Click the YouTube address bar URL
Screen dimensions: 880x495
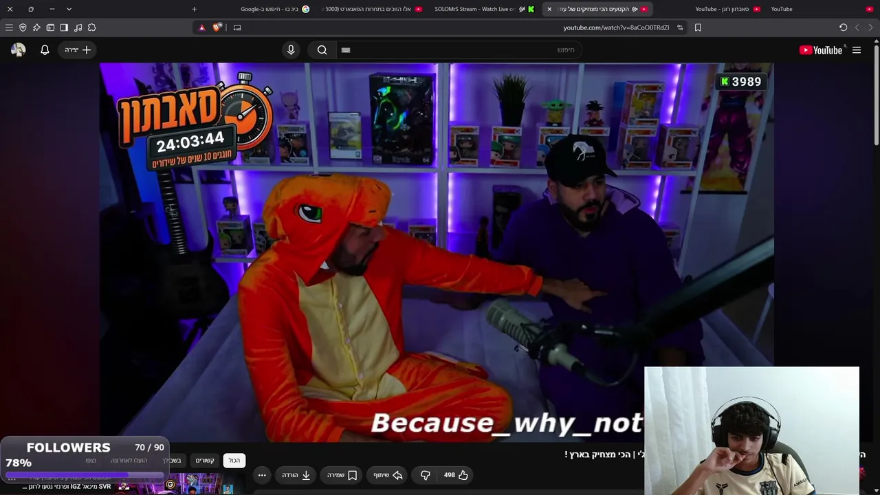tap(616, 27)
